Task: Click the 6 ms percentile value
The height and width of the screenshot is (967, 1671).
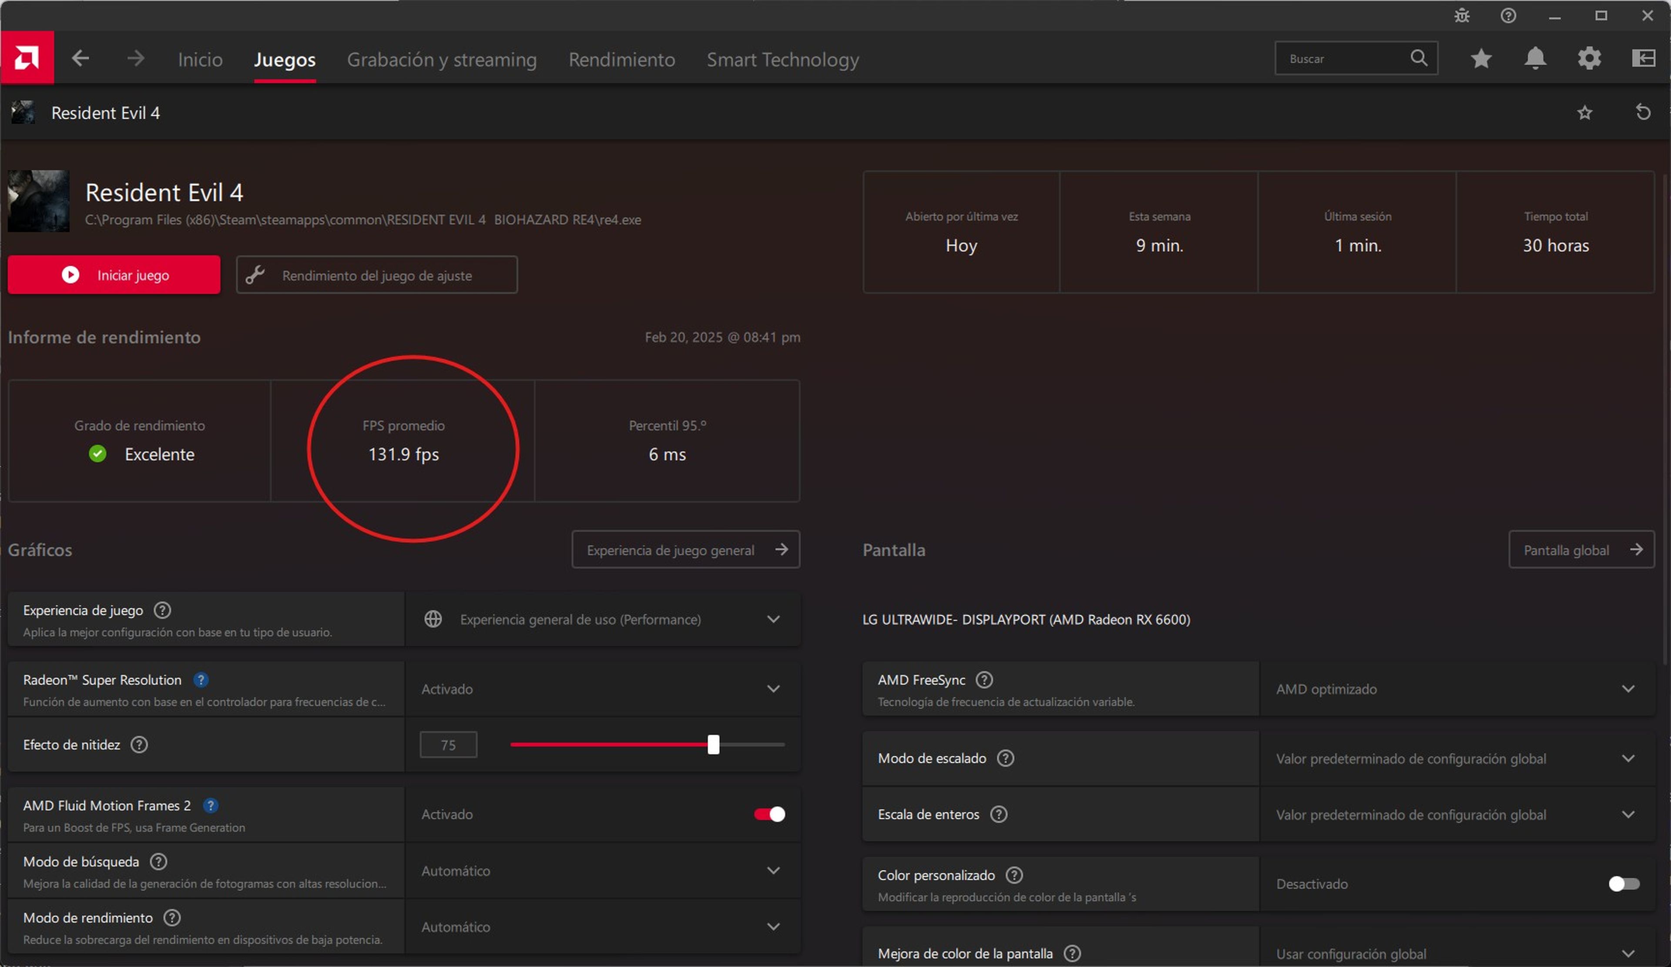Action: [x=667, y=454]
